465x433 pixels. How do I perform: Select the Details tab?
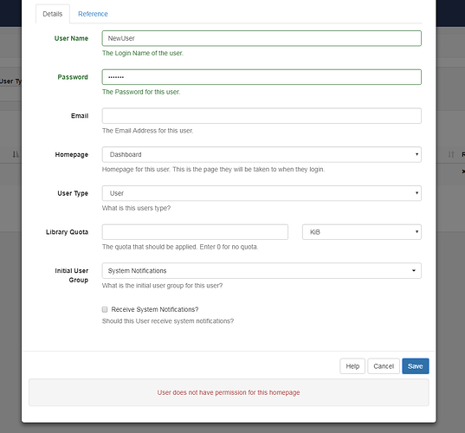pyautogui.click(x=53, y=14)
